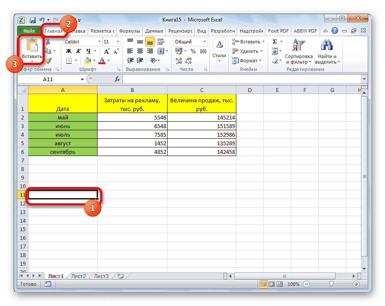
Task: Switch to the Лист2 sheet tab
Action: click(x=78, y=276)
